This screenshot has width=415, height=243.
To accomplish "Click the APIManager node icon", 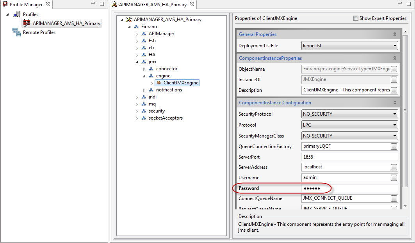I will pos(144,34).
